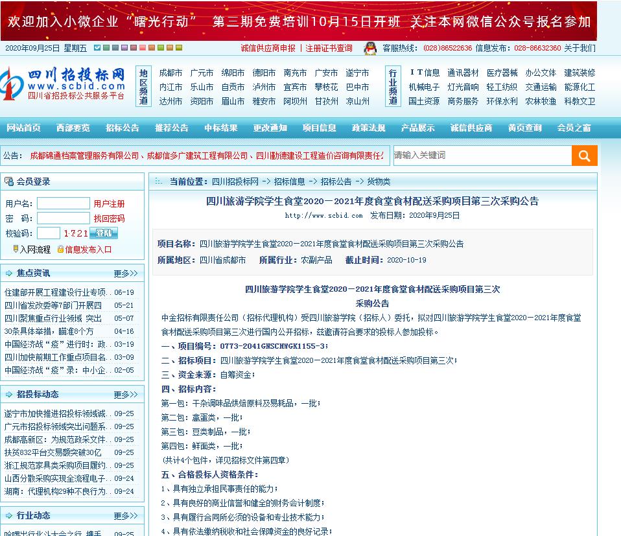
Task: Open the 更改通知 nav item
Action: pos(270,128)
